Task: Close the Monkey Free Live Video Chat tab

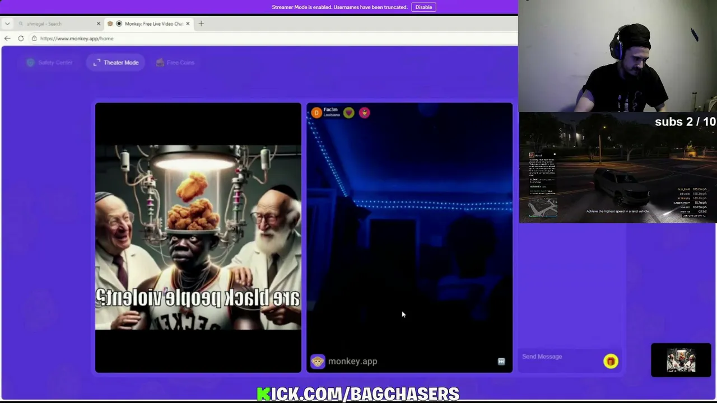Action: tap(188, 24)
